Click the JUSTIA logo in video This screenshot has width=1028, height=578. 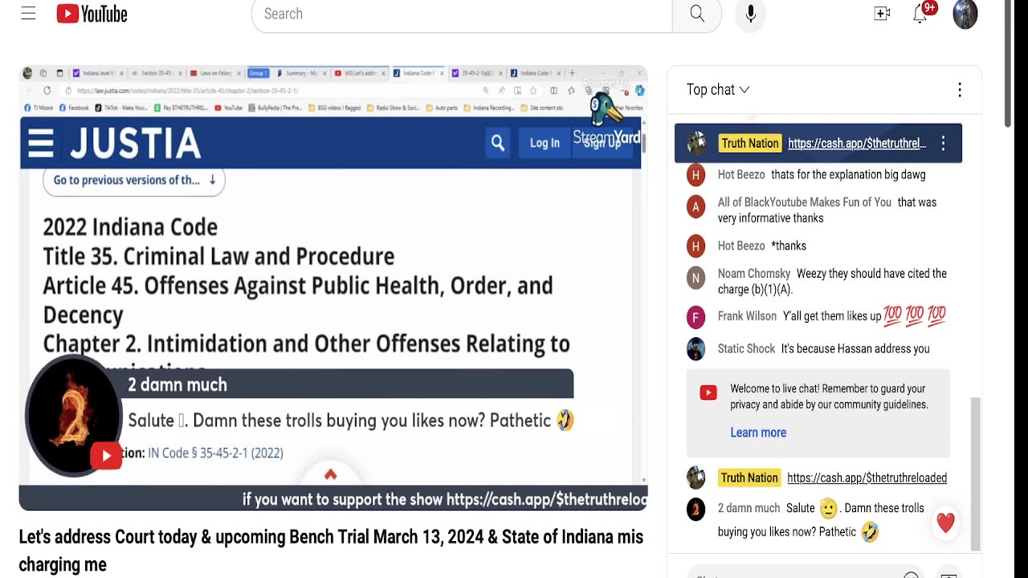(x=135, y=143)
